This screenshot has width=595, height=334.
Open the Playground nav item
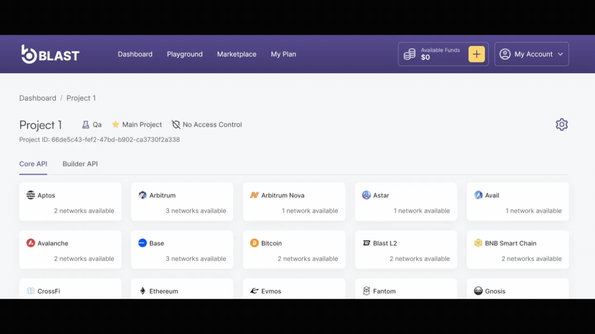185,54
